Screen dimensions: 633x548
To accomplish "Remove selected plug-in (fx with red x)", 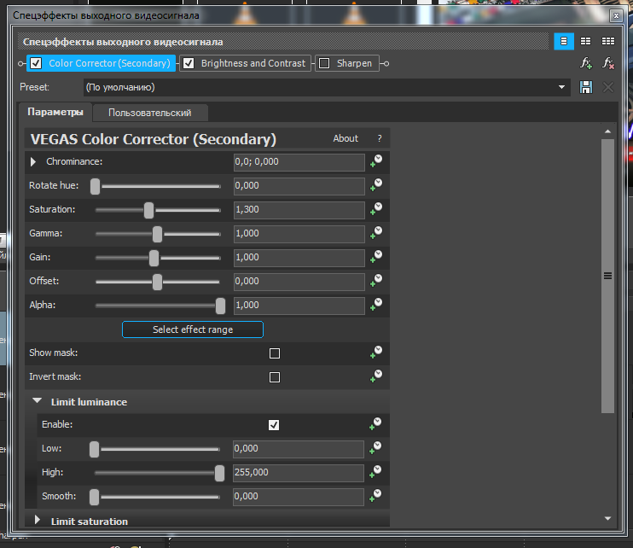I will 608,63.
